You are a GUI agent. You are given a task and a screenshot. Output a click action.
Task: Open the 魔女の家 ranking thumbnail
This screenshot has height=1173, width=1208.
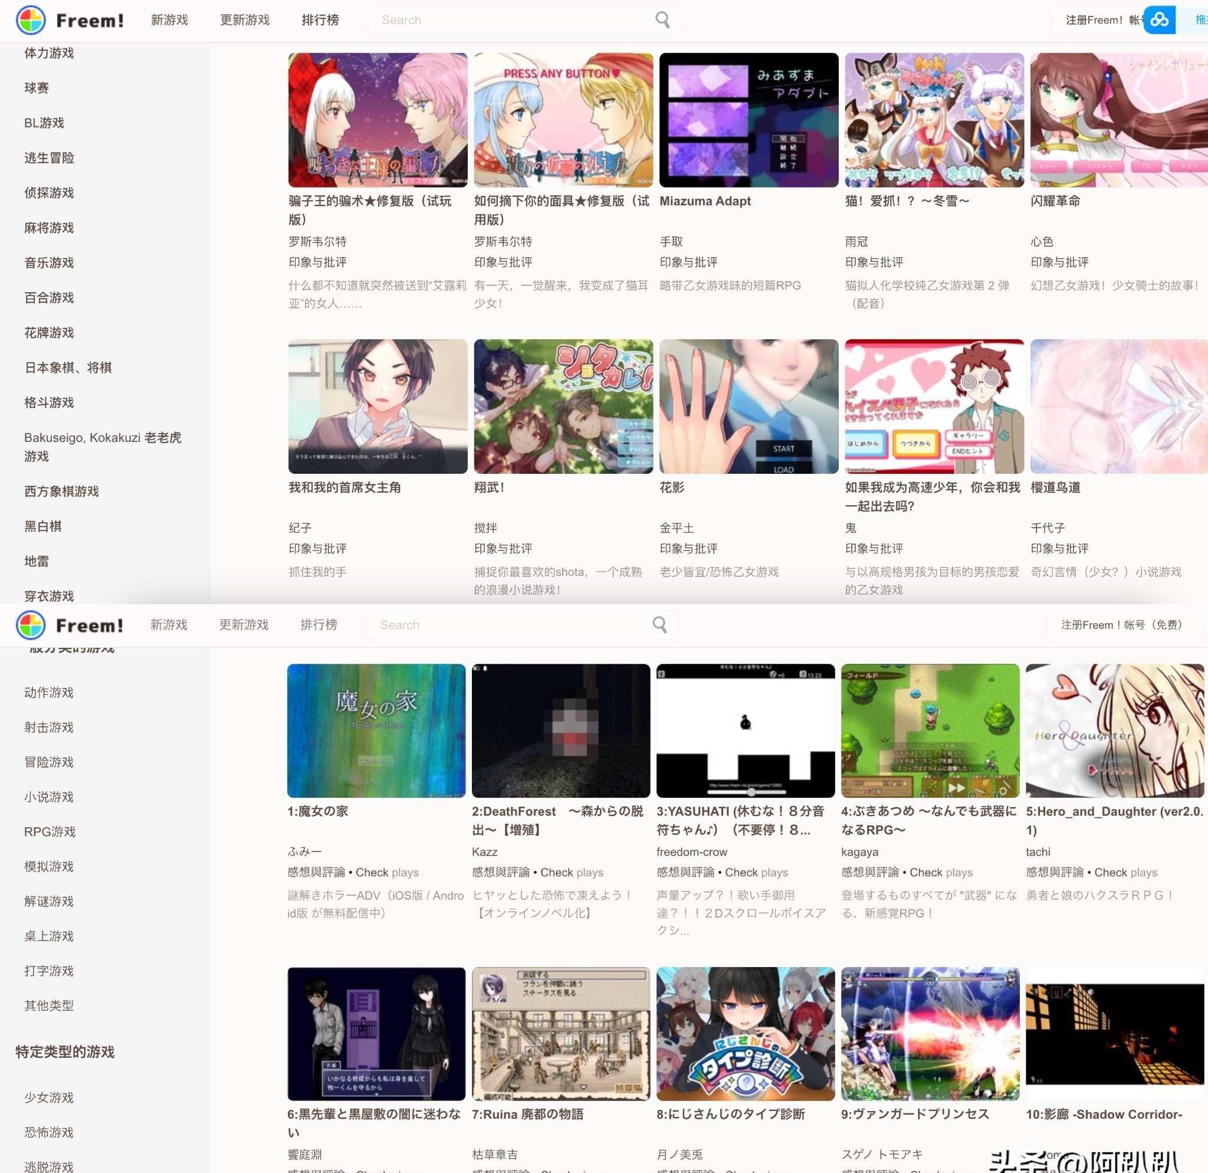coord(376,731)
